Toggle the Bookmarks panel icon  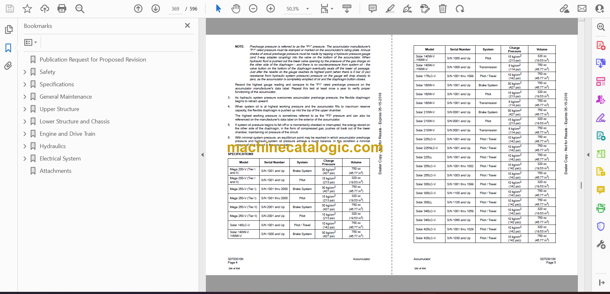[8, 48]
